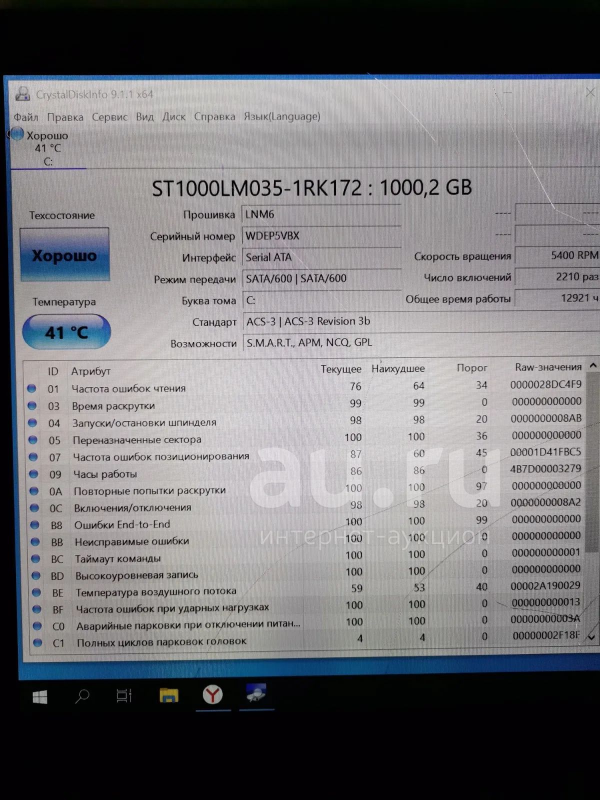This screenshot has width=600, height=800.
Task: Click the status dot for attribute C1
Action: coord(37,643)
